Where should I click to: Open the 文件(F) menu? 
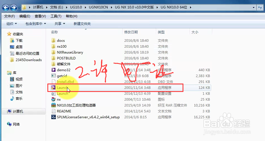pos(10,16)
